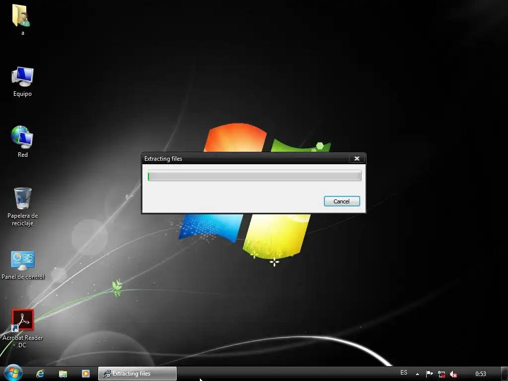Select the Papelera de reciclaje icon
Screen dimensions: 508x381
pos(22,207)
